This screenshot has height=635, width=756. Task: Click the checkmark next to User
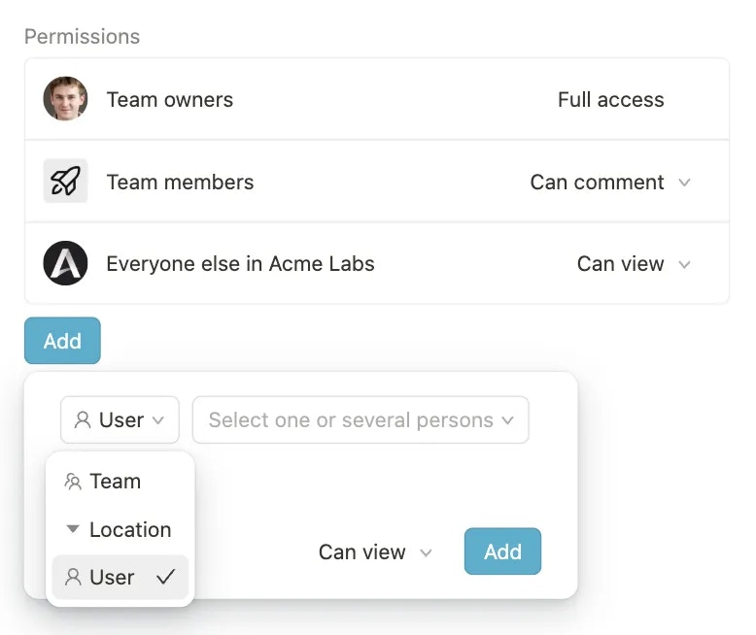(165, 577)
